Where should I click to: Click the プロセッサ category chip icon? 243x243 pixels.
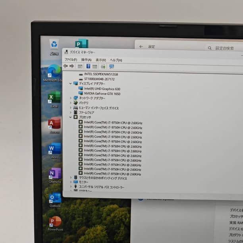click(75, 117)
